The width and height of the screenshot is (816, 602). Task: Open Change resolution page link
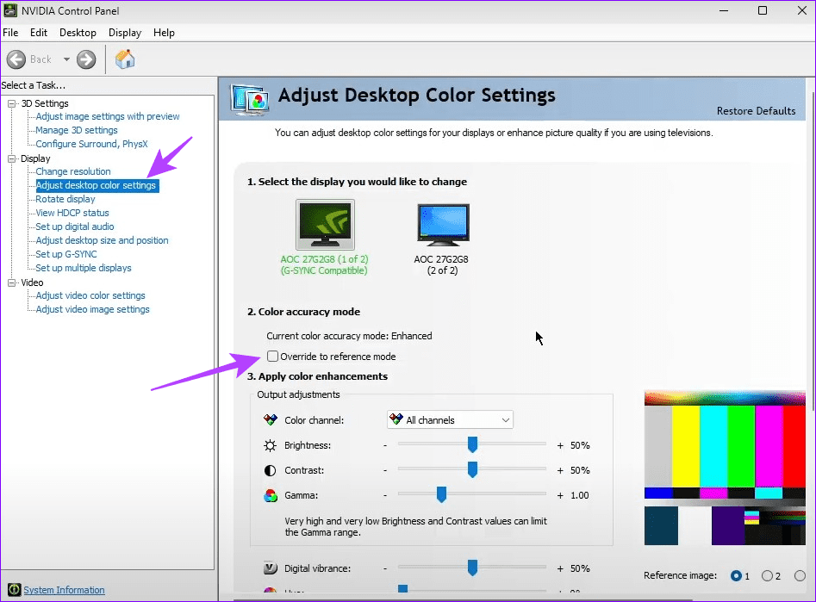[x=73, y=171]
